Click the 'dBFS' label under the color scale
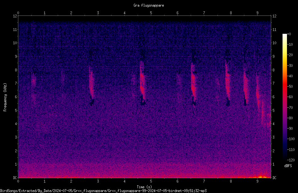This screenshot has width=298, height=193. point(288,166)
